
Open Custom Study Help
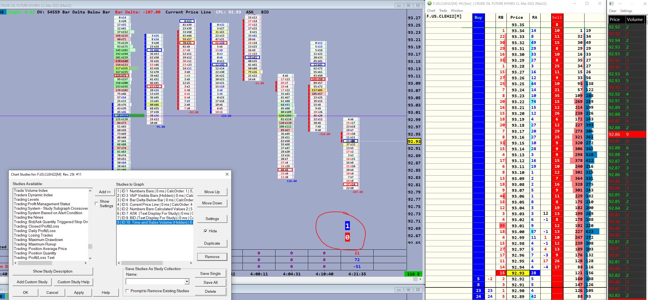[x=74, y=282]
